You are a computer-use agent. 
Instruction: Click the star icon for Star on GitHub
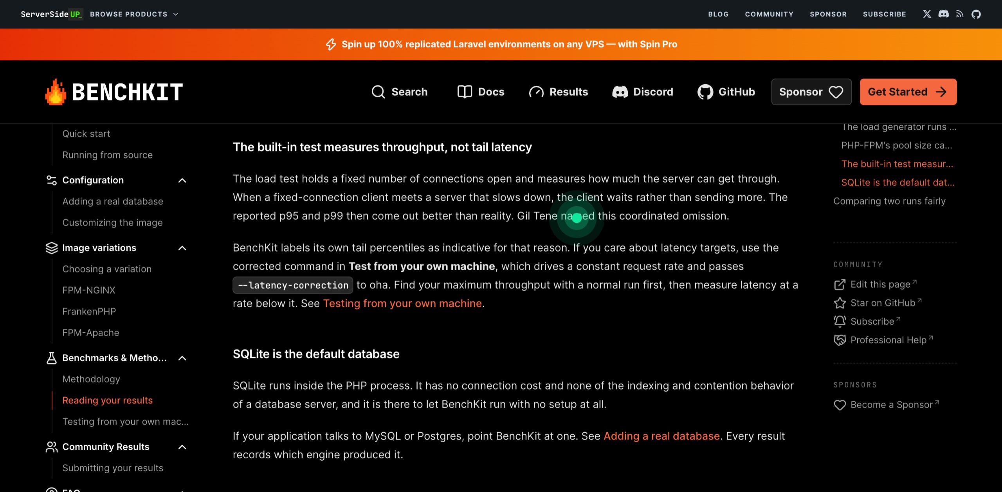pos(840,303)
